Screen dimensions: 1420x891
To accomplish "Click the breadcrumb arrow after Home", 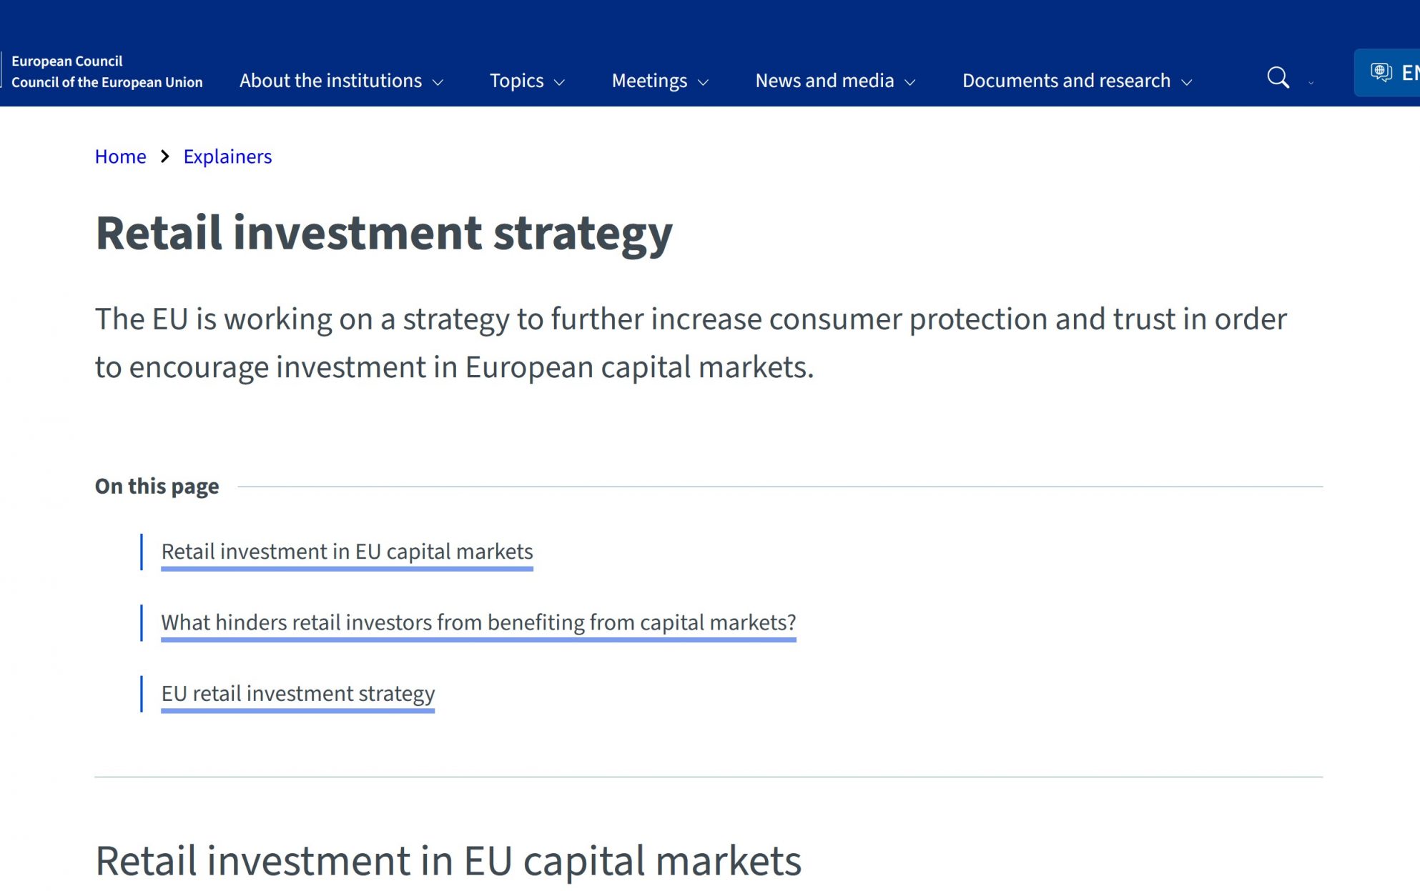I will coord(165,156).
